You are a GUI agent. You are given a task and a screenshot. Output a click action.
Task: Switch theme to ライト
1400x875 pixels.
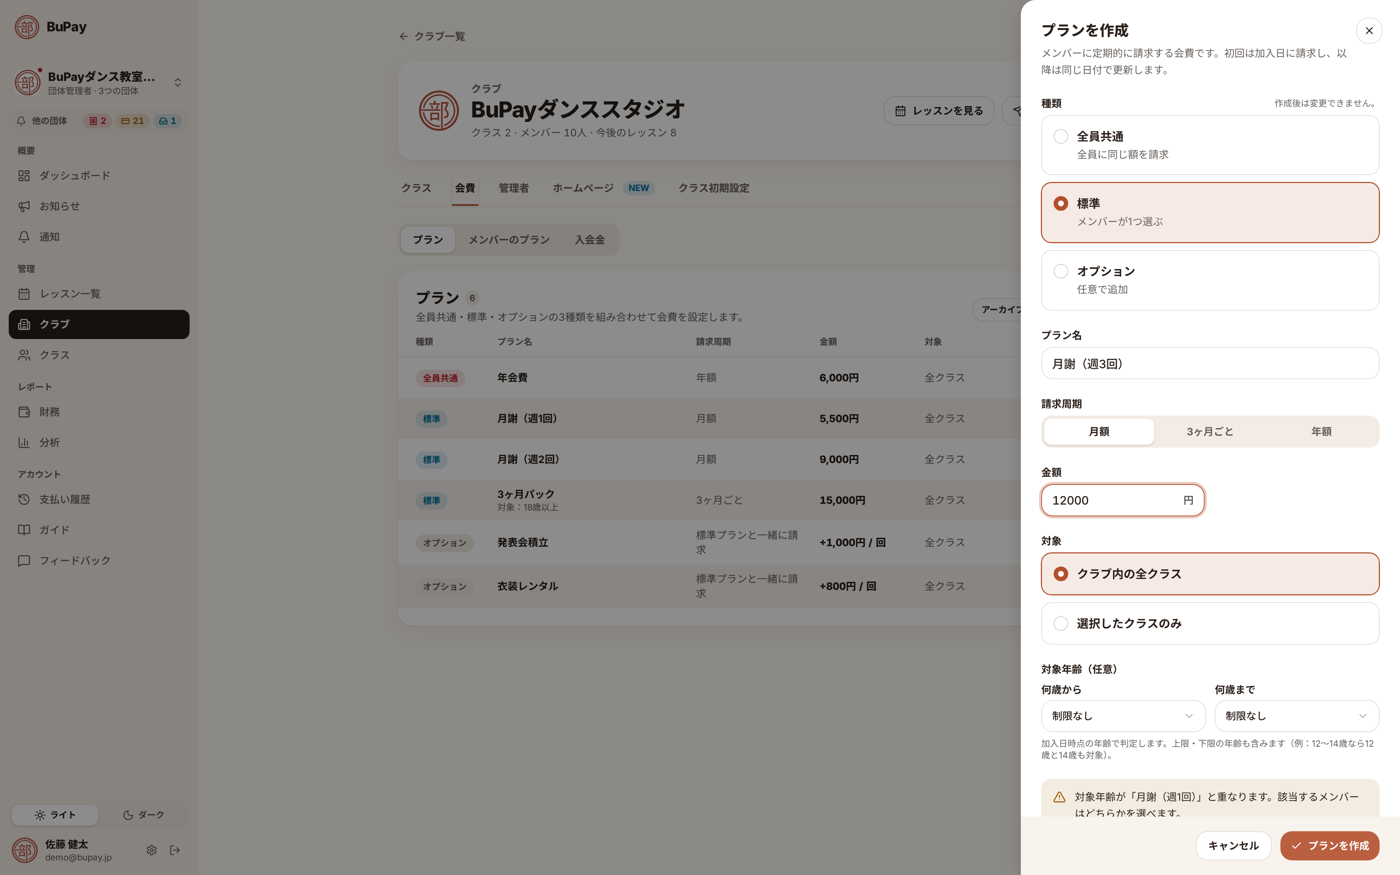point(55,815)
